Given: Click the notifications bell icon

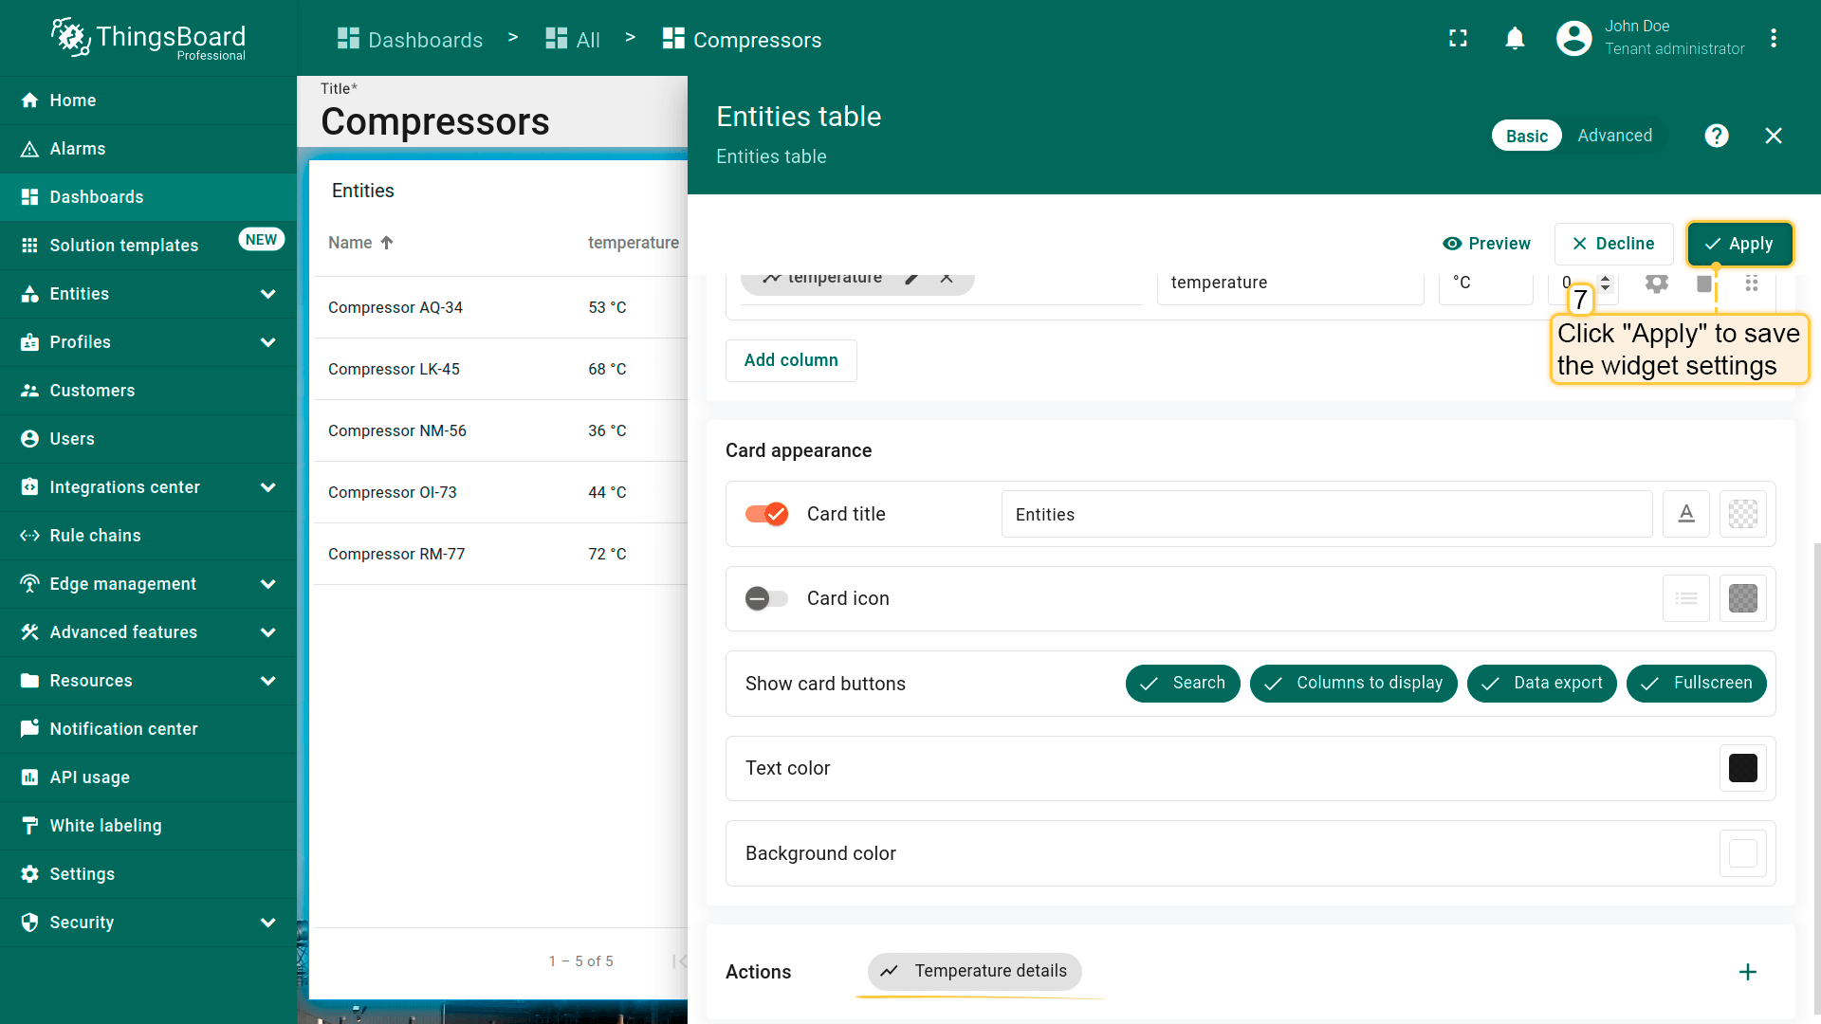Looking at the screenshot, I should tap(1515, 38).
